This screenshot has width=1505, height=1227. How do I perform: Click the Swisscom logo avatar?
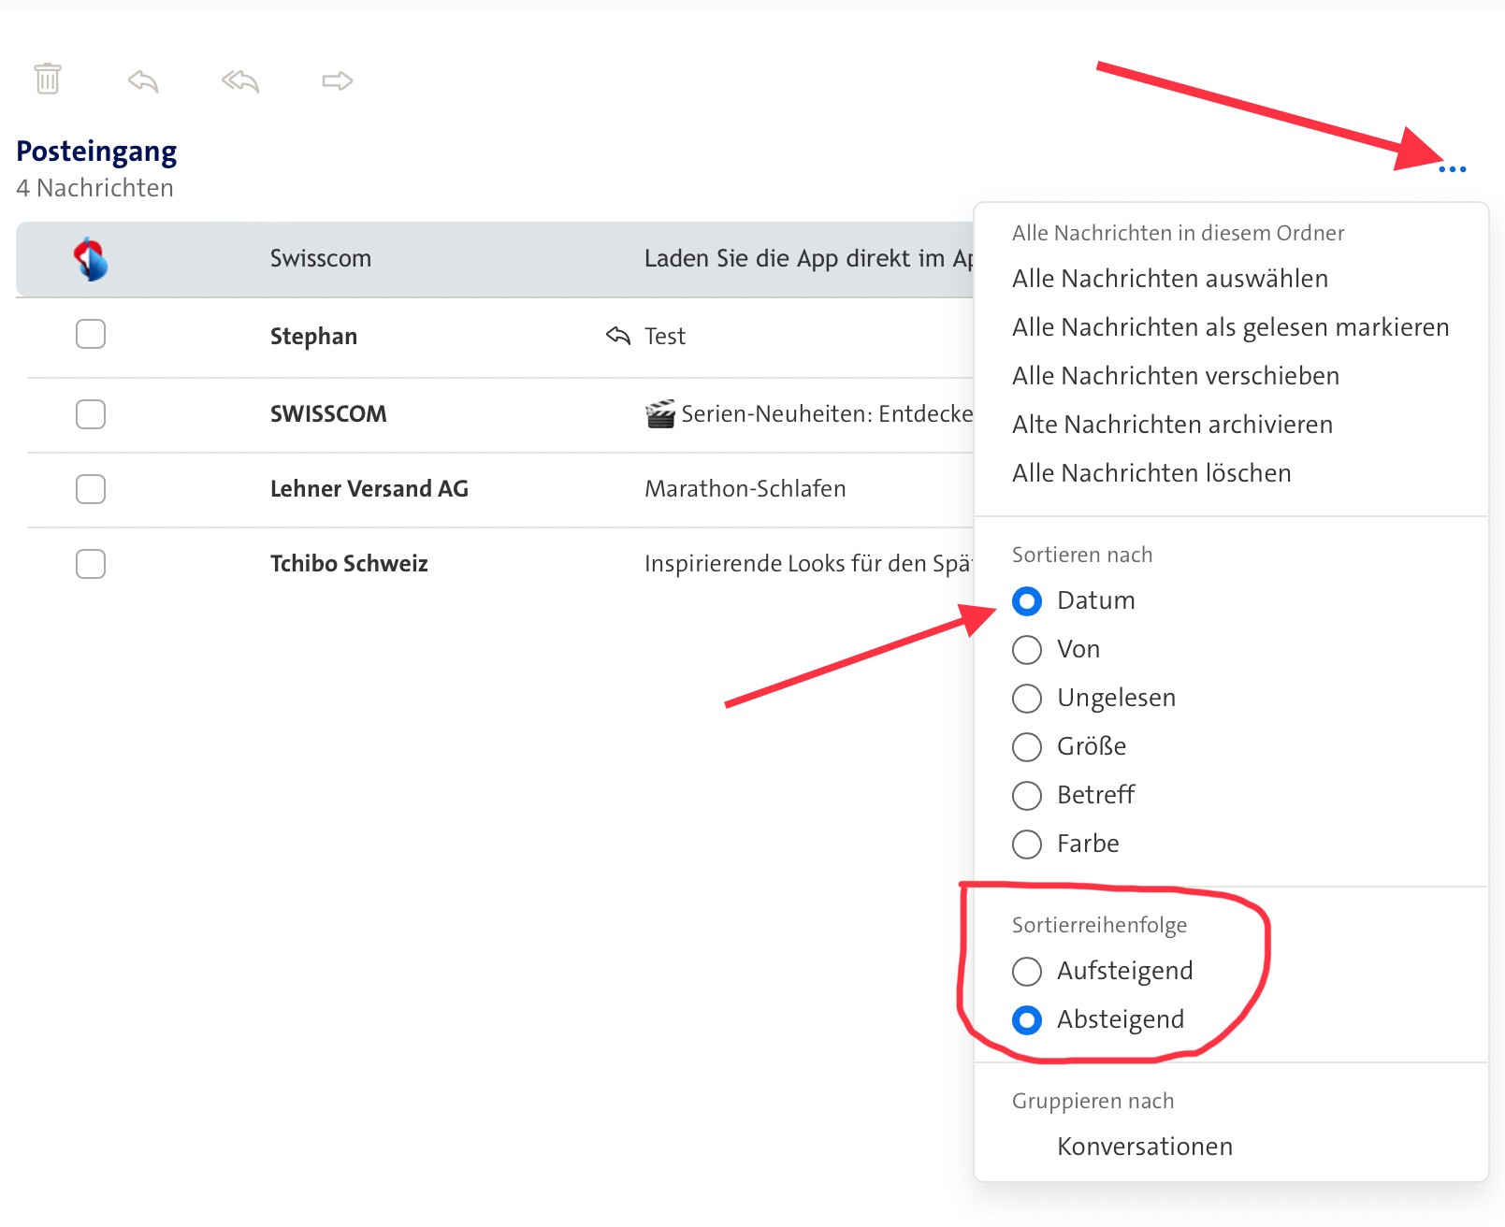pyautogui.click(x=91, y=259)
